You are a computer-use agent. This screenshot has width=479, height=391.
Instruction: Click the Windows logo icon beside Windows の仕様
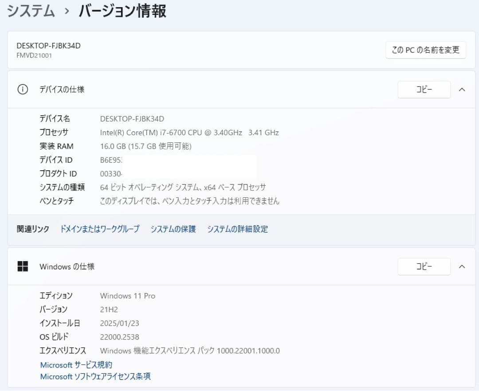(23, 266)
